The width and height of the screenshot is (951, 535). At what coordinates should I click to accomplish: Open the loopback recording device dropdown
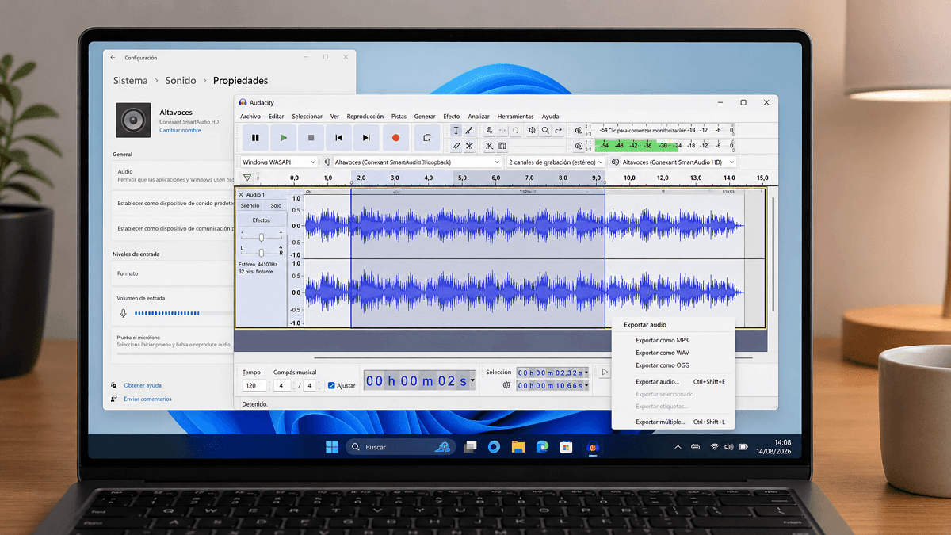417,162
